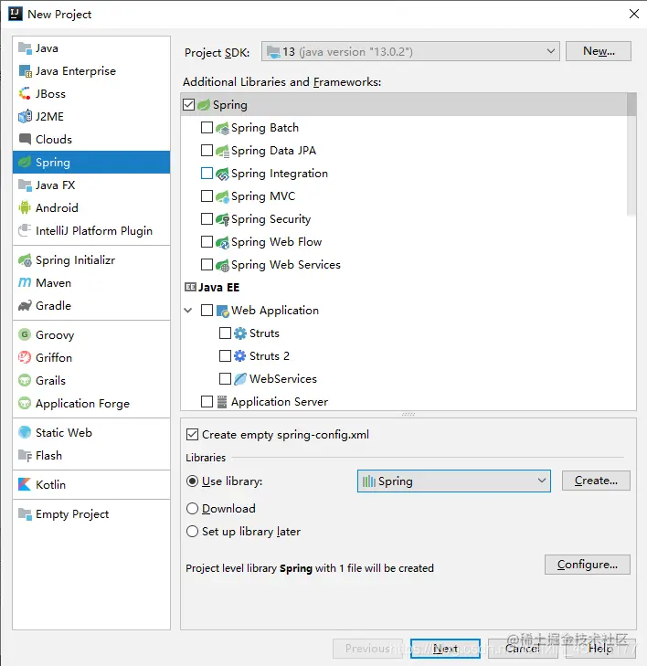Check the Spring Security checkbox
This screenshot has width=647, height=666.
[207, 218]
